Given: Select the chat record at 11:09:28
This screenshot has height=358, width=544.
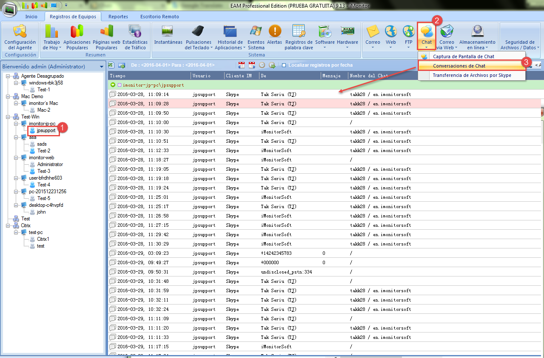Looking at the screenshot, I should point(325,104).
